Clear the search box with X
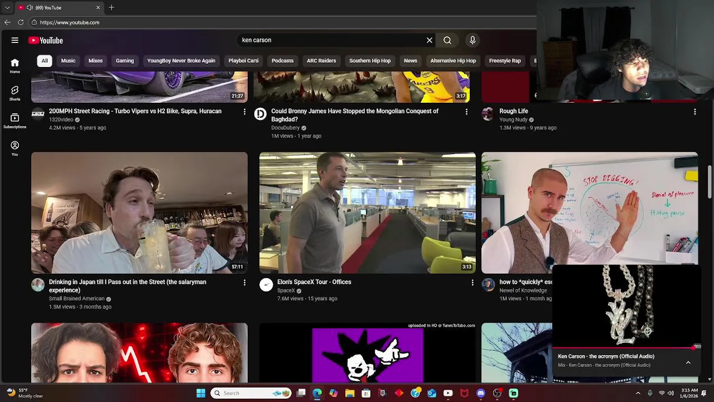The height and width of the screenshot is (402, 714). 430,40
